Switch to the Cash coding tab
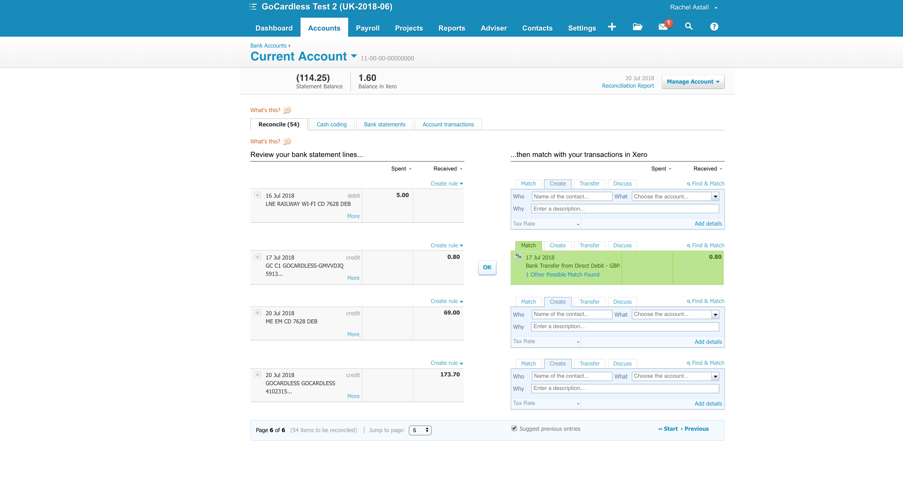The image size is (903, 498). 331,124
